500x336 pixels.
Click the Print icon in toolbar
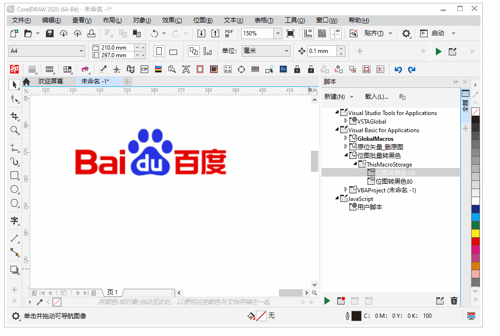coord(91,33)
